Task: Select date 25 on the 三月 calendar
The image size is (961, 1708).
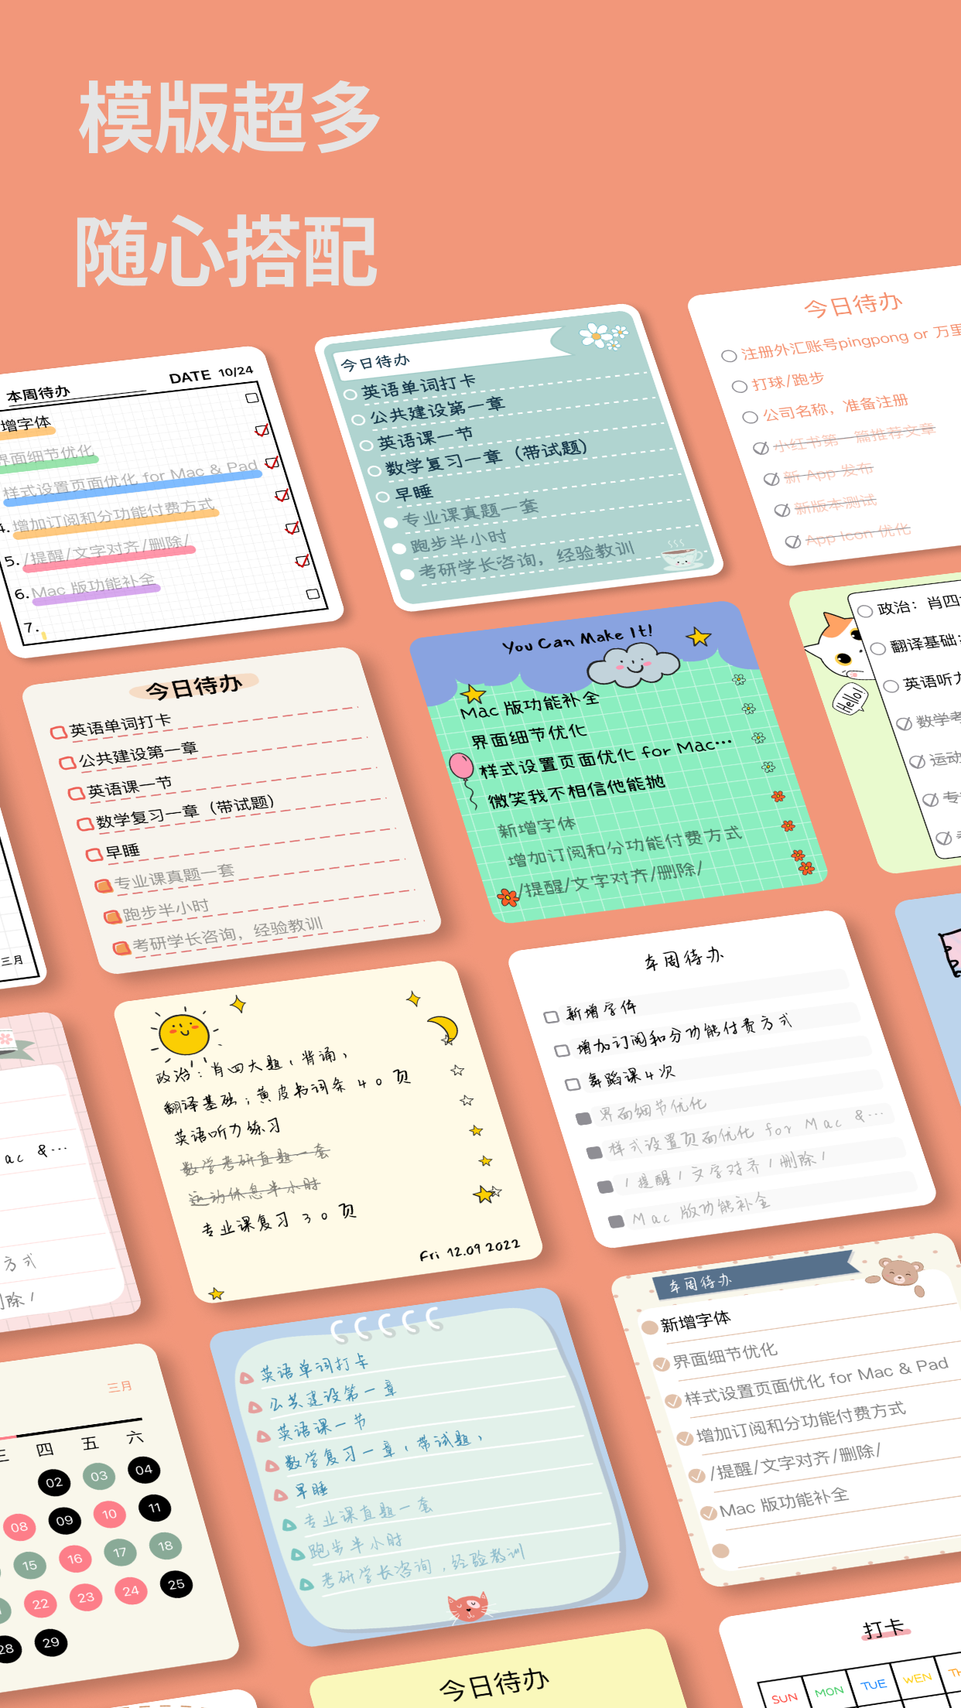Action: [176, 1584]
